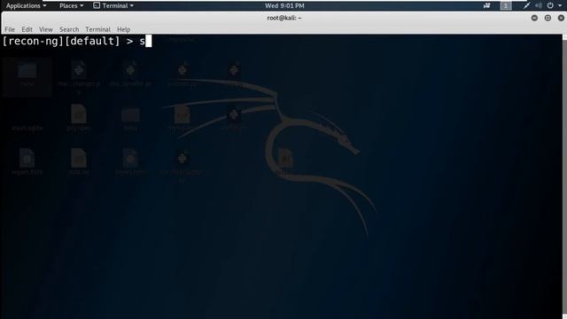This screenshot has width=567, height=319.
Task: Close the terminal window
Action: tap(561, 18)
